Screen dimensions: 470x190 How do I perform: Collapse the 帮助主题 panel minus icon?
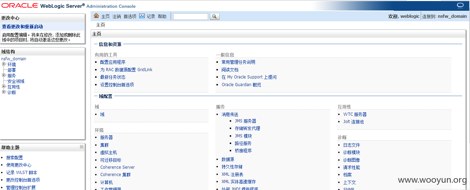click(x=81, y=147)
